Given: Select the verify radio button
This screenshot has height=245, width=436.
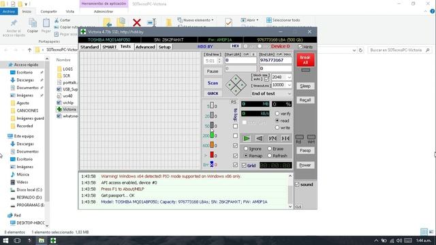Looking at the screenshot, I should pyautogui.click(x=277, y=114).
